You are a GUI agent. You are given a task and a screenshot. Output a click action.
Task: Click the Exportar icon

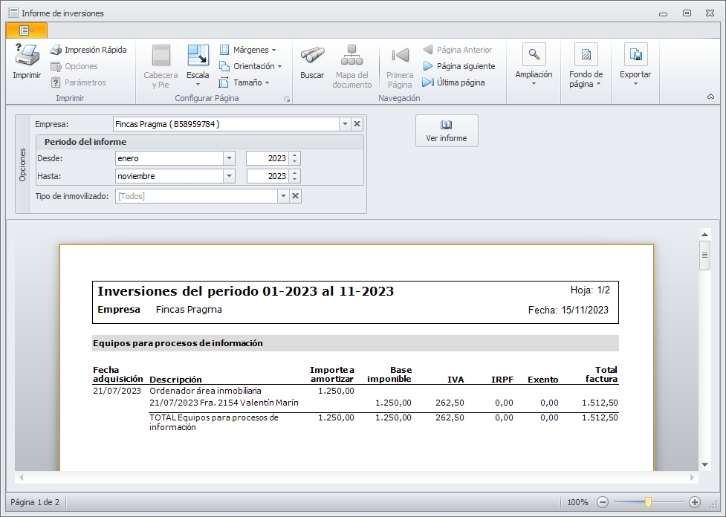(635, 56)
